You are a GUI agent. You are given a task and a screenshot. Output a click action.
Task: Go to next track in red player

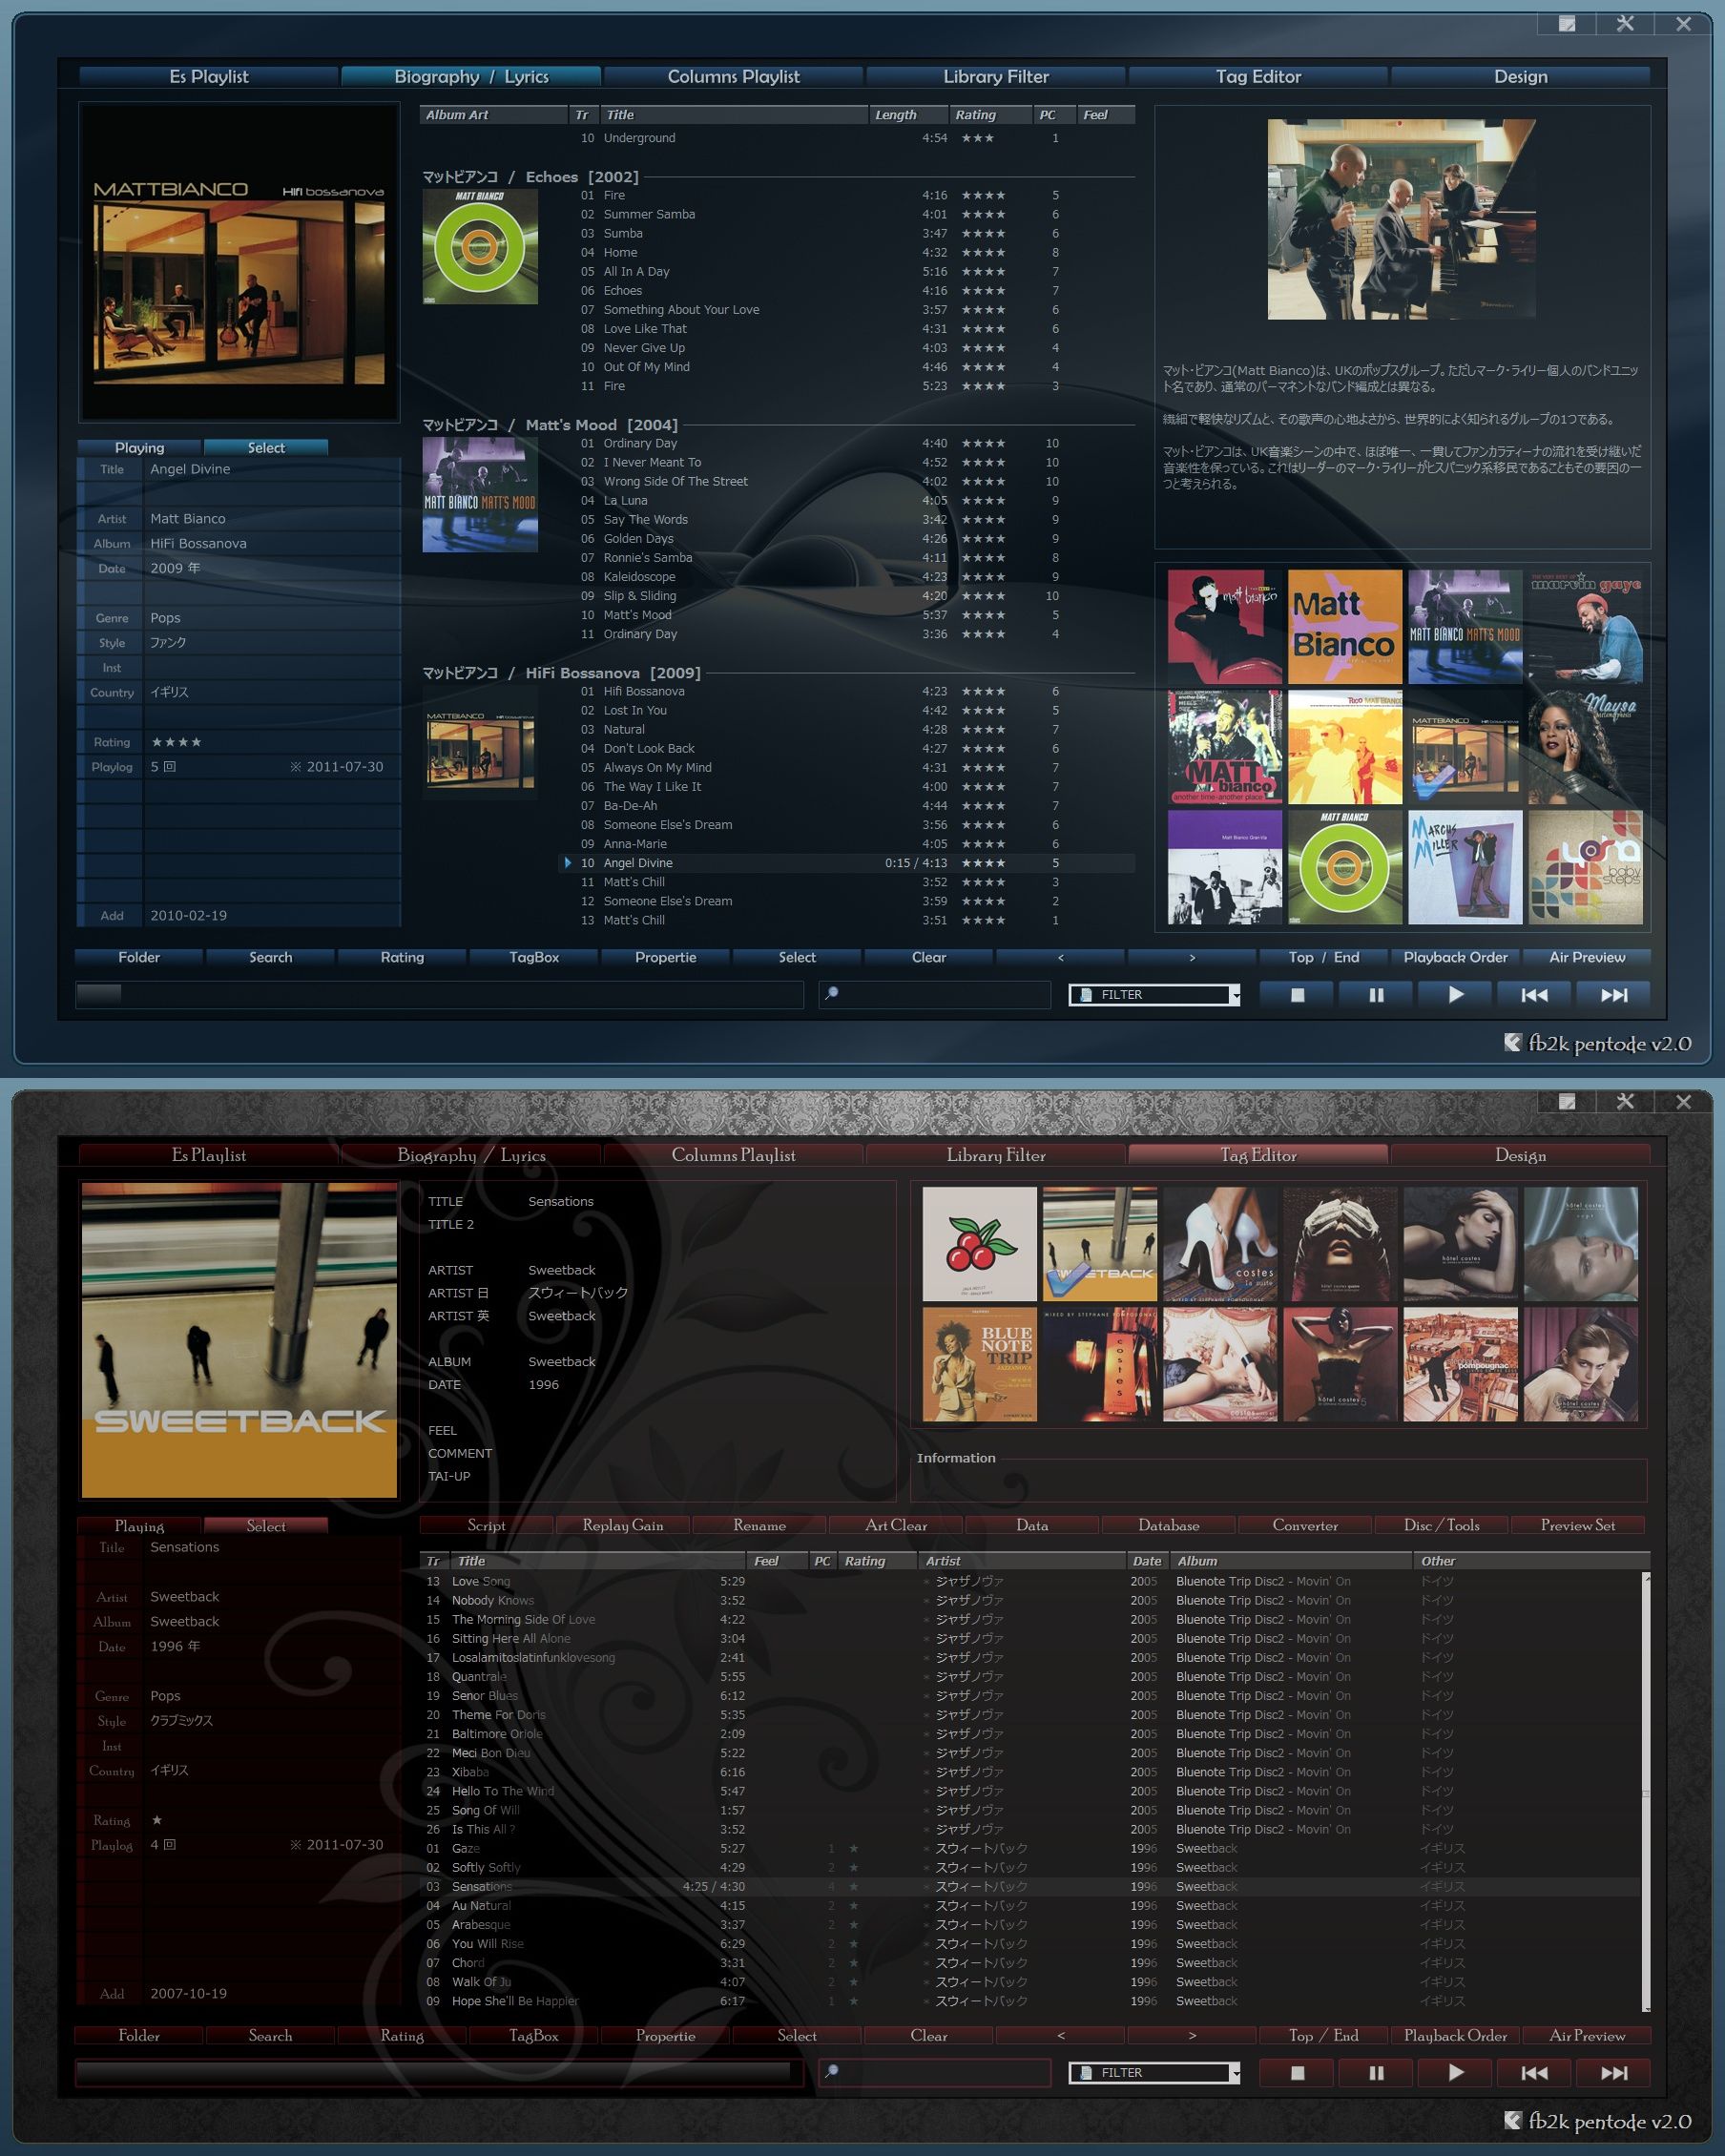click(x=1613, y=2073)
